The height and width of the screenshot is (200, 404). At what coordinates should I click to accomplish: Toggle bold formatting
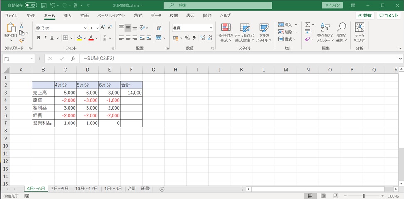(39, 38)
